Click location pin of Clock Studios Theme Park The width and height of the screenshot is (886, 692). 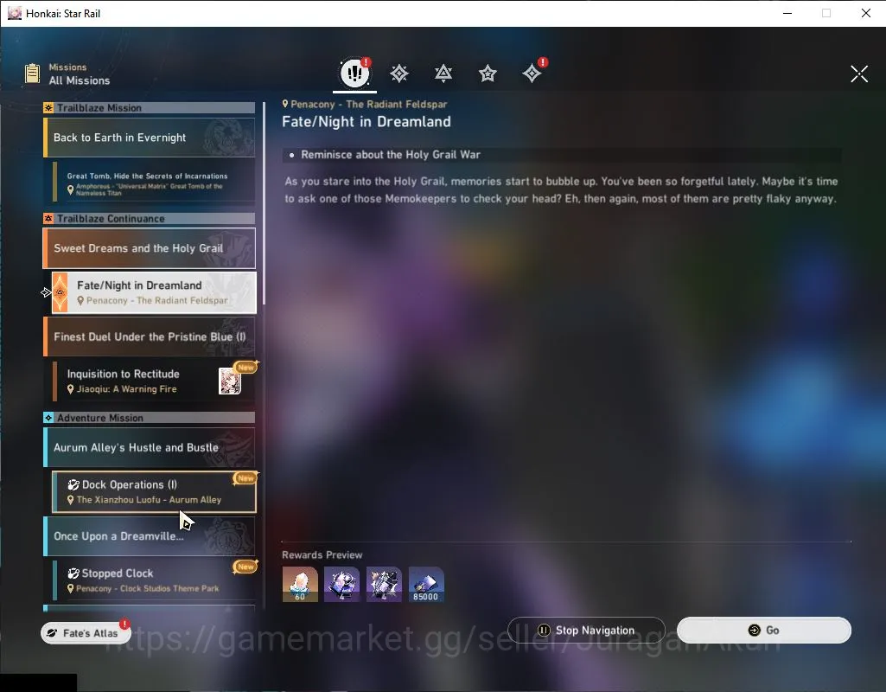(x=71, y=588)
